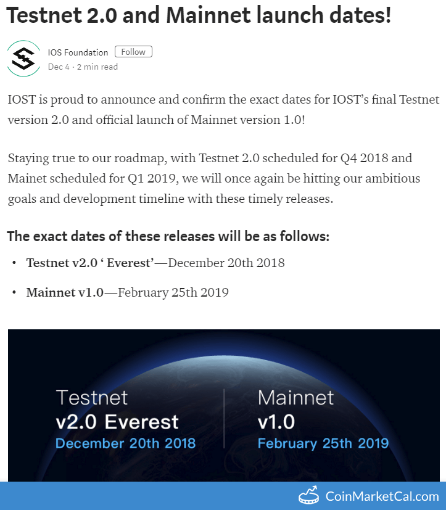Click the roadmap paragraph mentioning Q4 2018

[214, 178]
